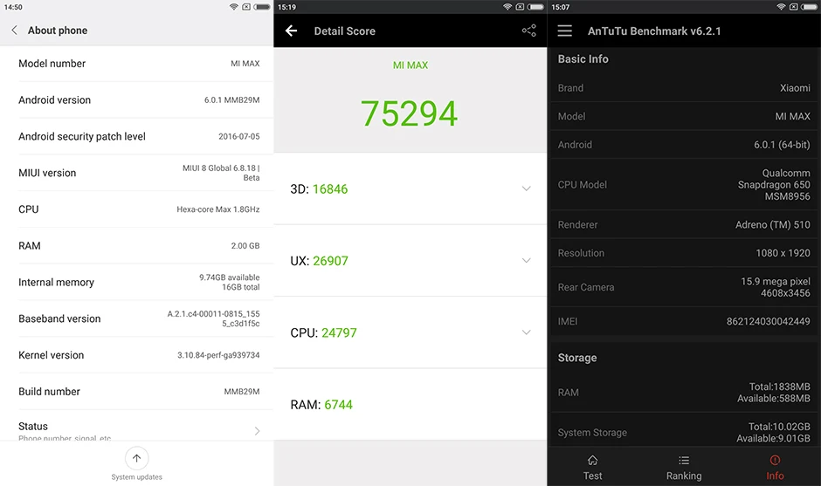Tap no-SIM icon in AnTuTu Info status bar
821x486 pixels.
793,7
